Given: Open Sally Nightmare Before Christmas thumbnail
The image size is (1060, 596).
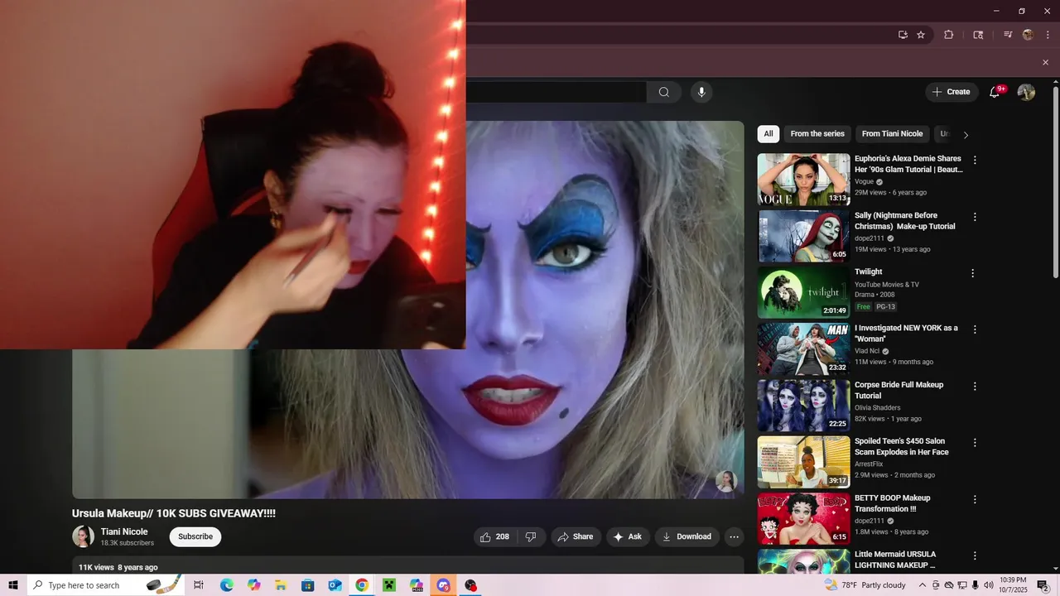Looking at the screenshot, I should click(x=803, y=236).
